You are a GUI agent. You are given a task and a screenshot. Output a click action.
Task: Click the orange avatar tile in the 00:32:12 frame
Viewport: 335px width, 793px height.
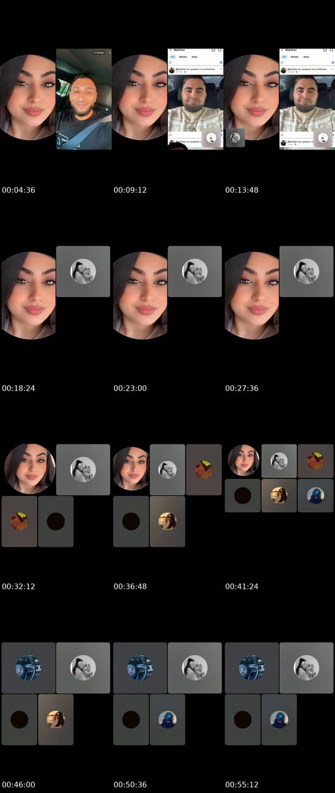(19, 521)
